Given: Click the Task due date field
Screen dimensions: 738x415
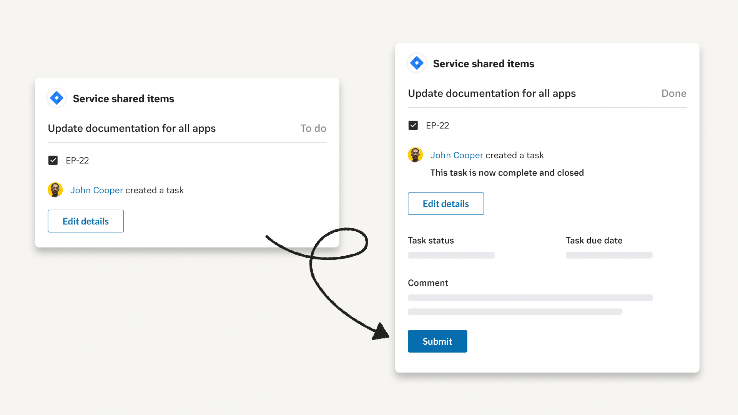Looking at the screenshot, I should pos(609,255).
